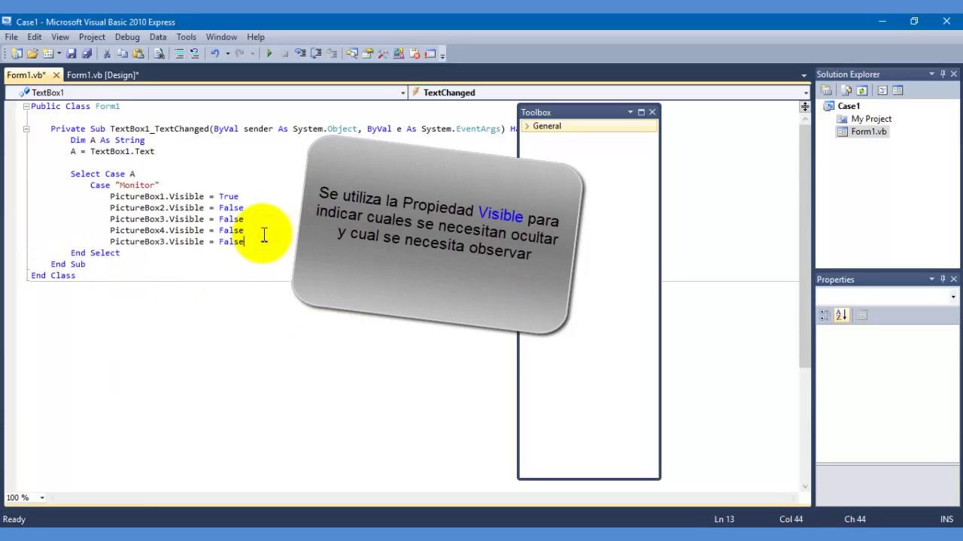Open the View menu
This screenshot has width=963, height=541.
coord(60,37)
